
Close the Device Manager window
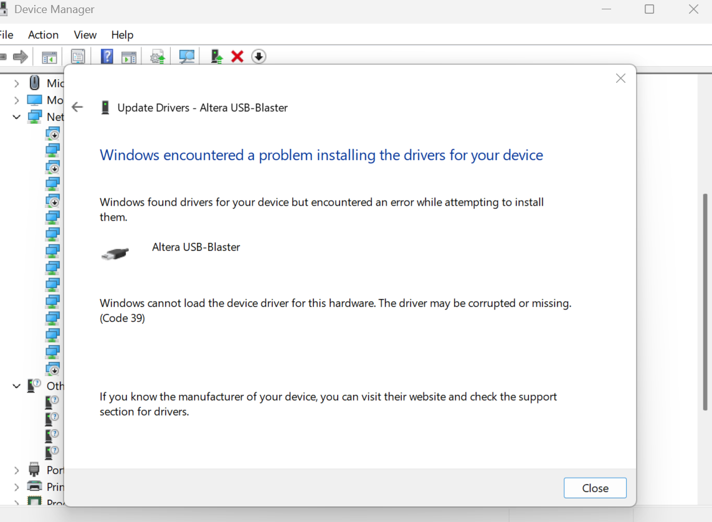[x=693, y=9]
